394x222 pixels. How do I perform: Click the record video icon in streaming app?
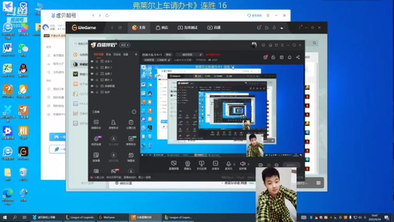(x=261, y=165)
